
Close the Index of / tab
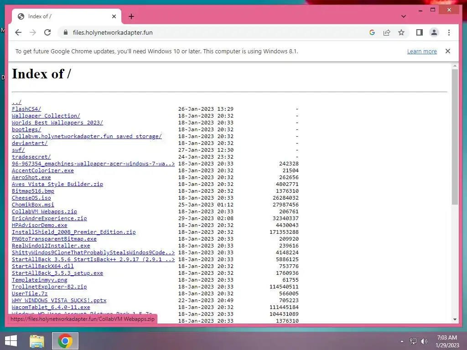[x=114, y=16]
